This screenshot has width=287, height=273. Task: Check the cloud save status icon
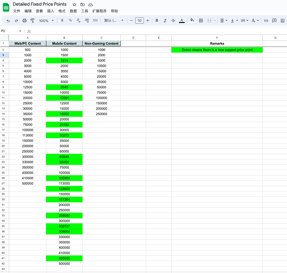click(90, 5)
